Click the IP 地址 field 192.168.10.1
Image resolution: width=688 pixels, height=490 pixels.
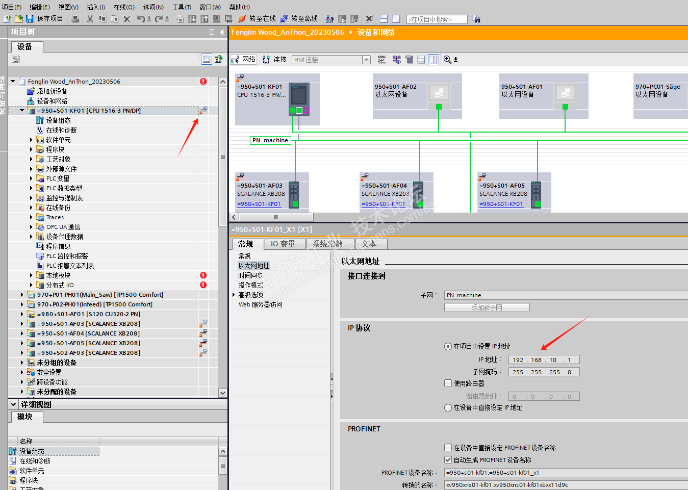tap(544, 359)
